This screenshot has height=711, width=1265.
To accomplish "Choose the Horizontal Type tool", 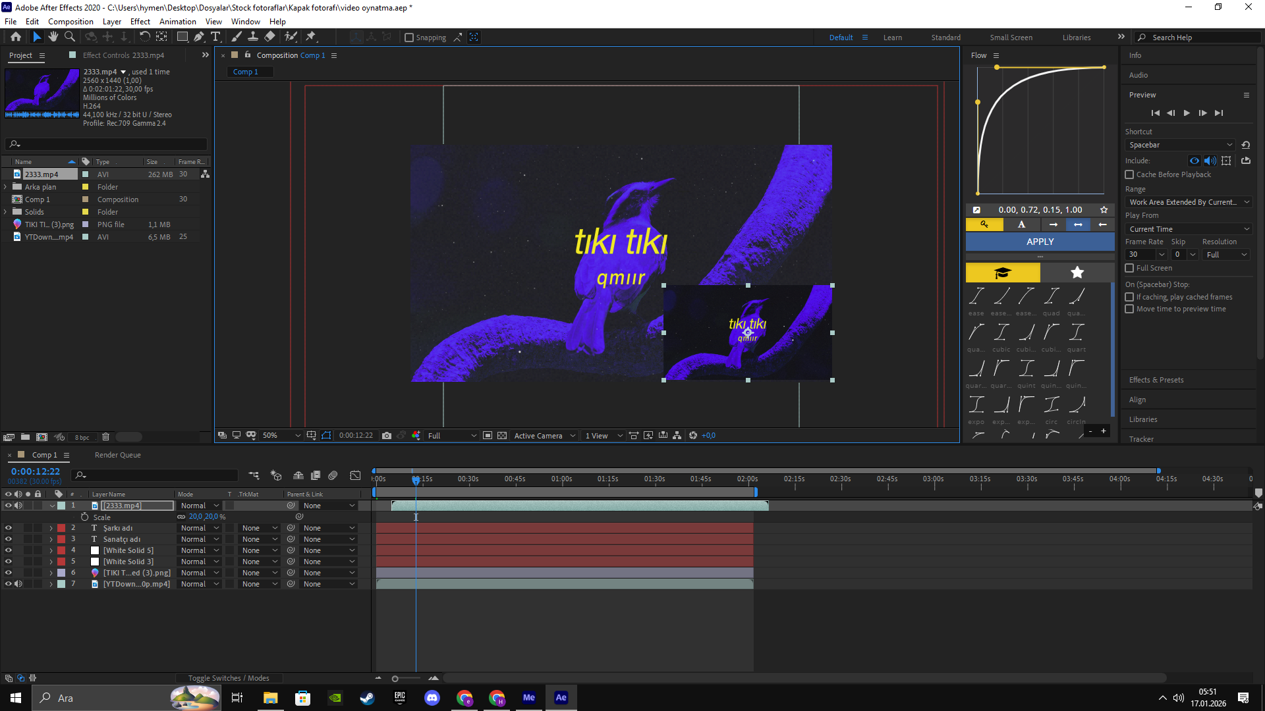I will (x=215, y=37).
